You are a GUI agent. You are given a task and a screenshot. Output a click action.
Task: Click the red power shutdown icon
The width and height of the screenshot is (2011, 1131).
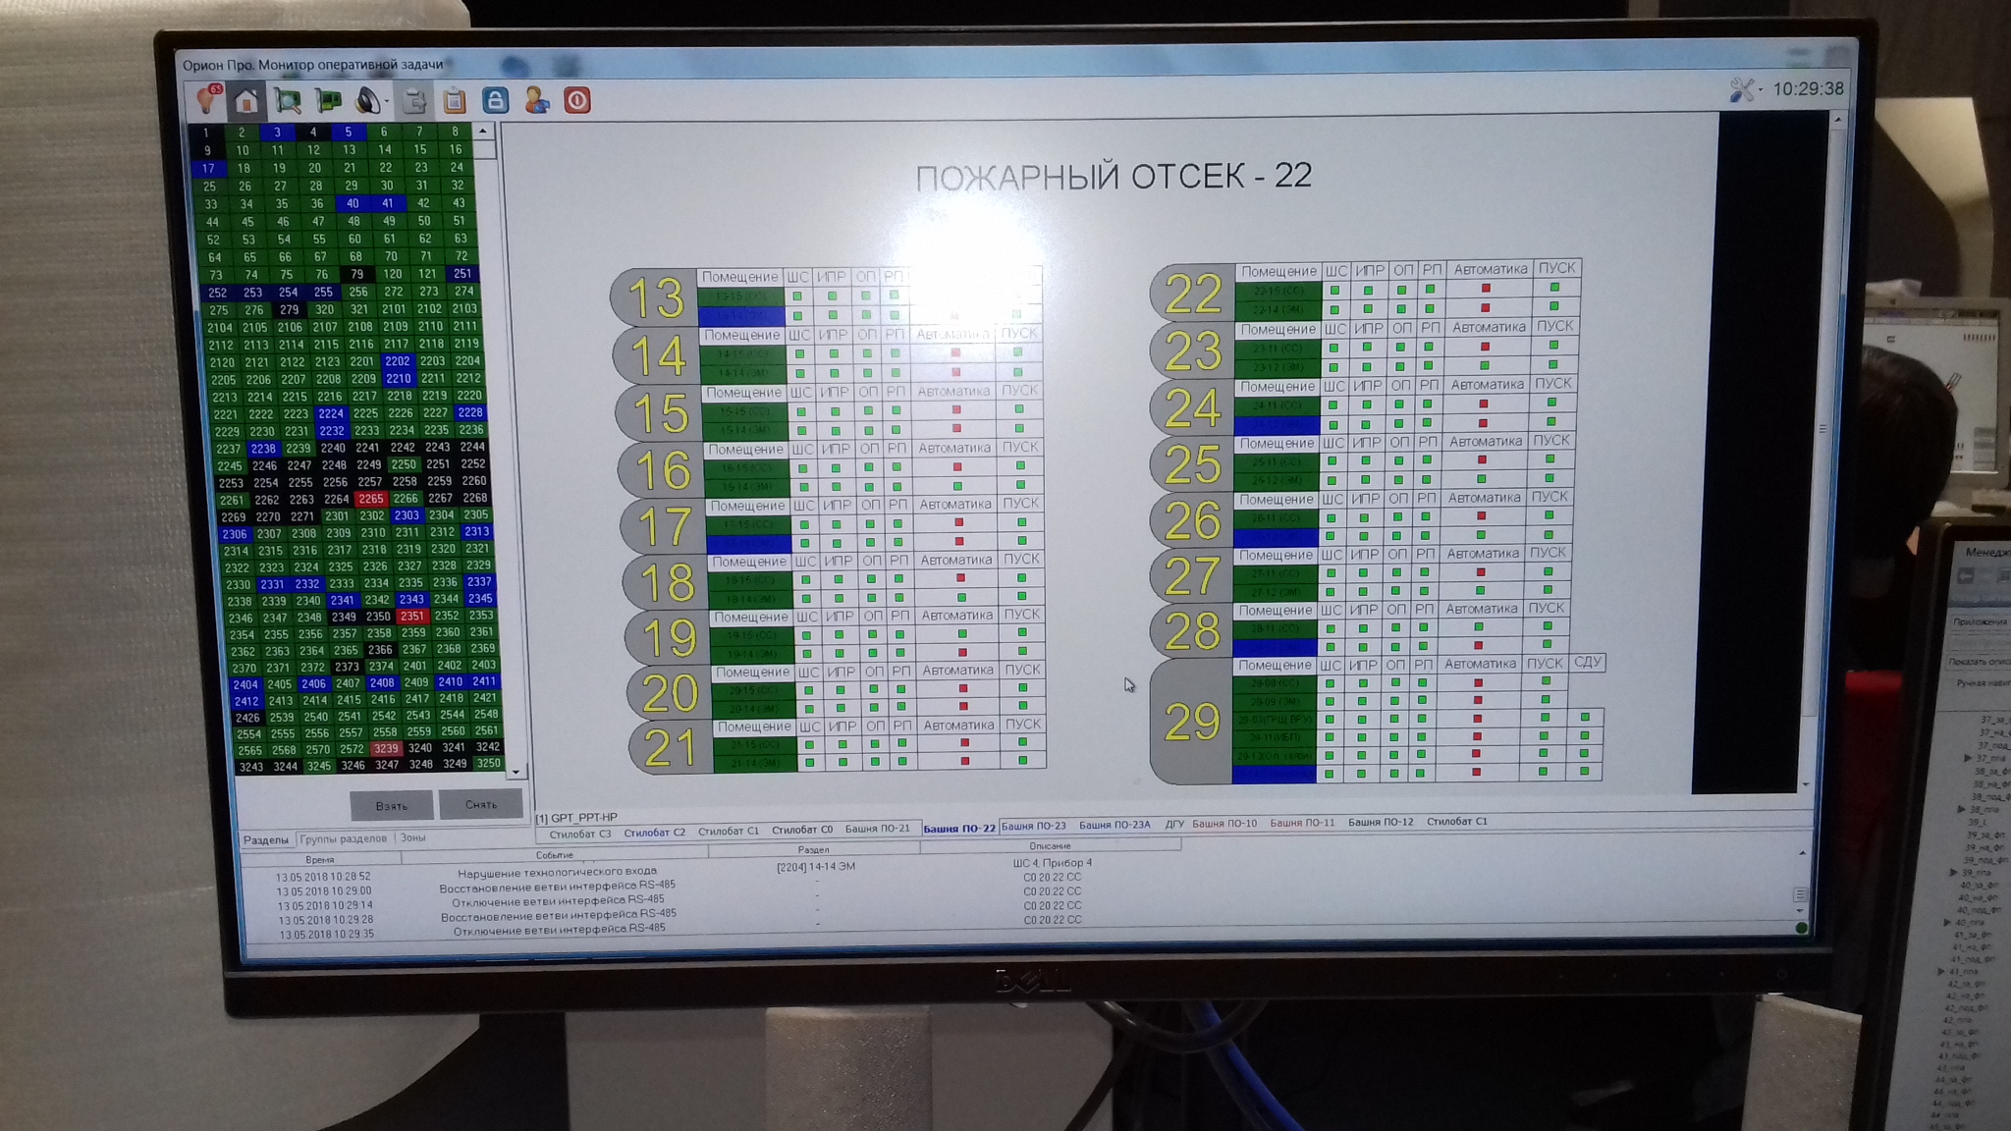click(x=577, y=100)
